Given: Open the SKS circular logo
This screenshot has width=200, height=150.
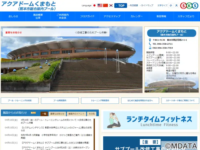Looking at the screenshot, I should click(x=189, y=5).
